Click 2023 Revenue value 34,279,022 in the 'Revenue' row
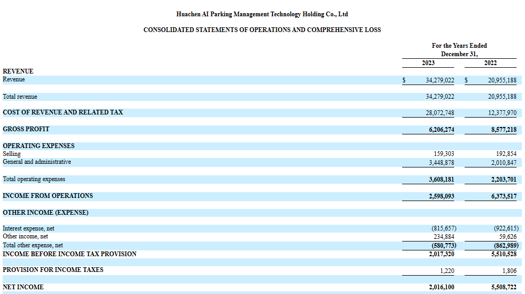The height and width of the screenshot is (294, 525). (440, 80)
